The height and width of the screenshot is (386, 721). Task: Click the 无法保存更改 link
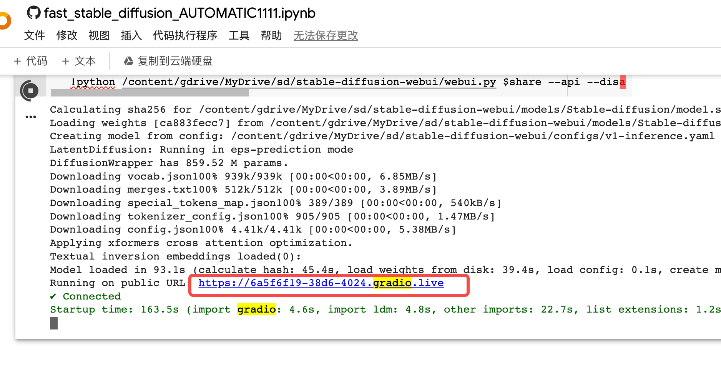325,35
